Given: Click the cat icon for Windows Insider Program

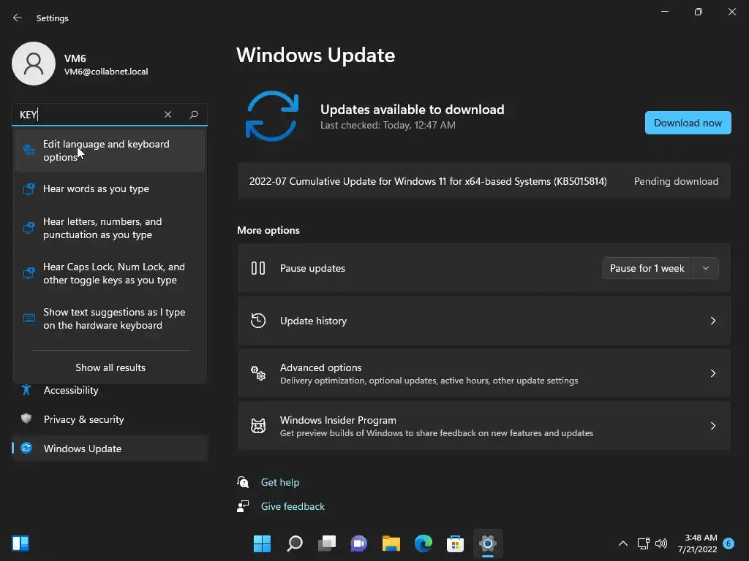Looking at the screenshot, I should tap(258, 426).
